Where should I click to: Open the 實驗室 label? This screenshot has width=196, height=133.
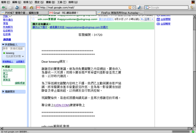tap(7, 80)
